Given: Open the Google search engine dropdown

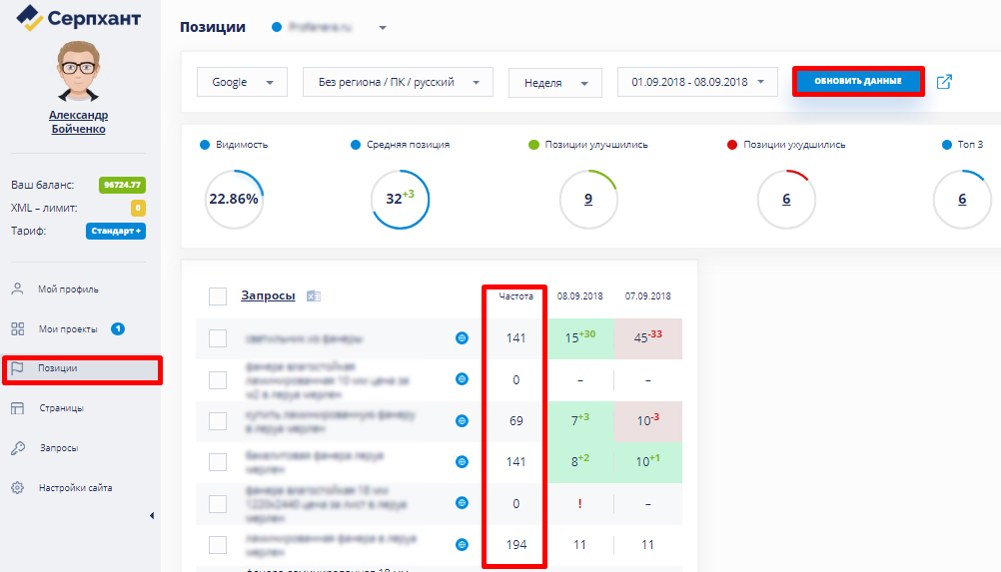Looking at the screenshot, I should click(x=242, y=83).
